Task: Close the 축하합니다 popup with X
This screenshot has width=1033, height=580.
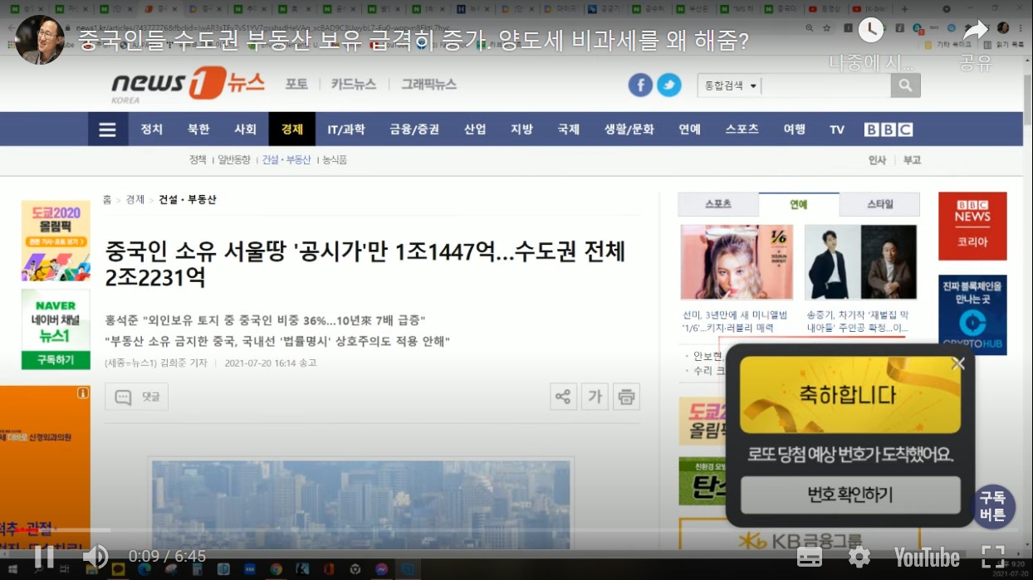Action: tap(958, 363)
